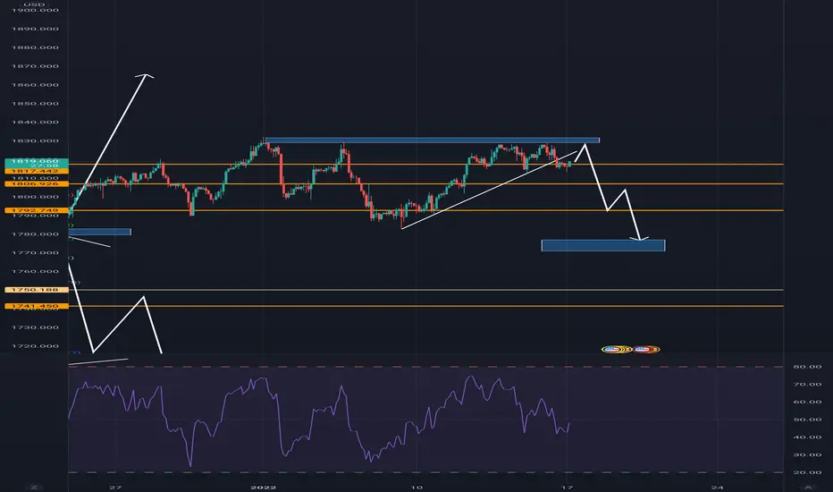Select the 1741.450 price line label
Image resolution: width=833 pixels, height=492 pixels.
(x=36, y=306)
